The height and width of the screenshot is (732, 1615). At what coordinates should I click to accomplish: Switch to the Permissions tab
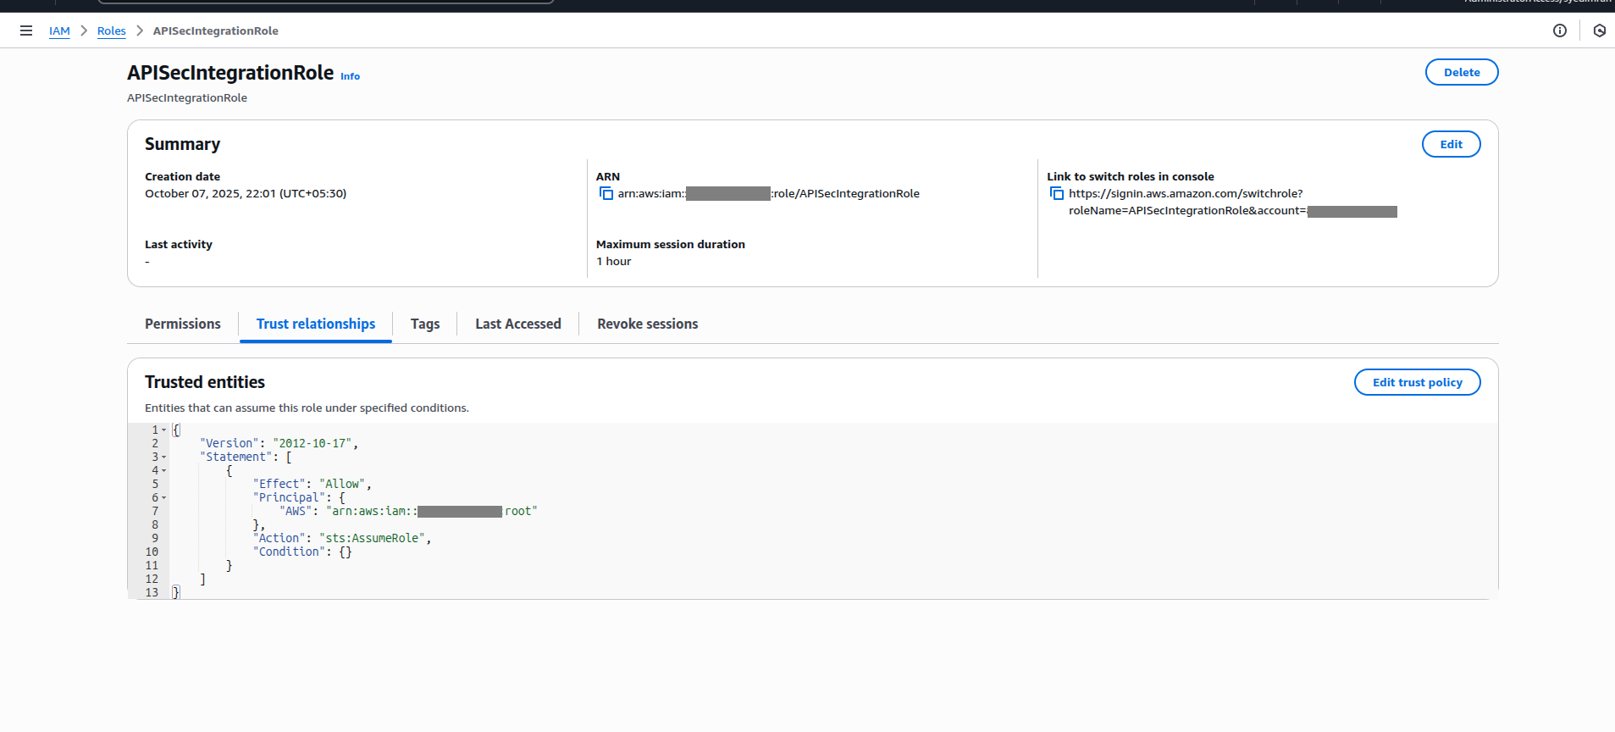pos(182,324)
